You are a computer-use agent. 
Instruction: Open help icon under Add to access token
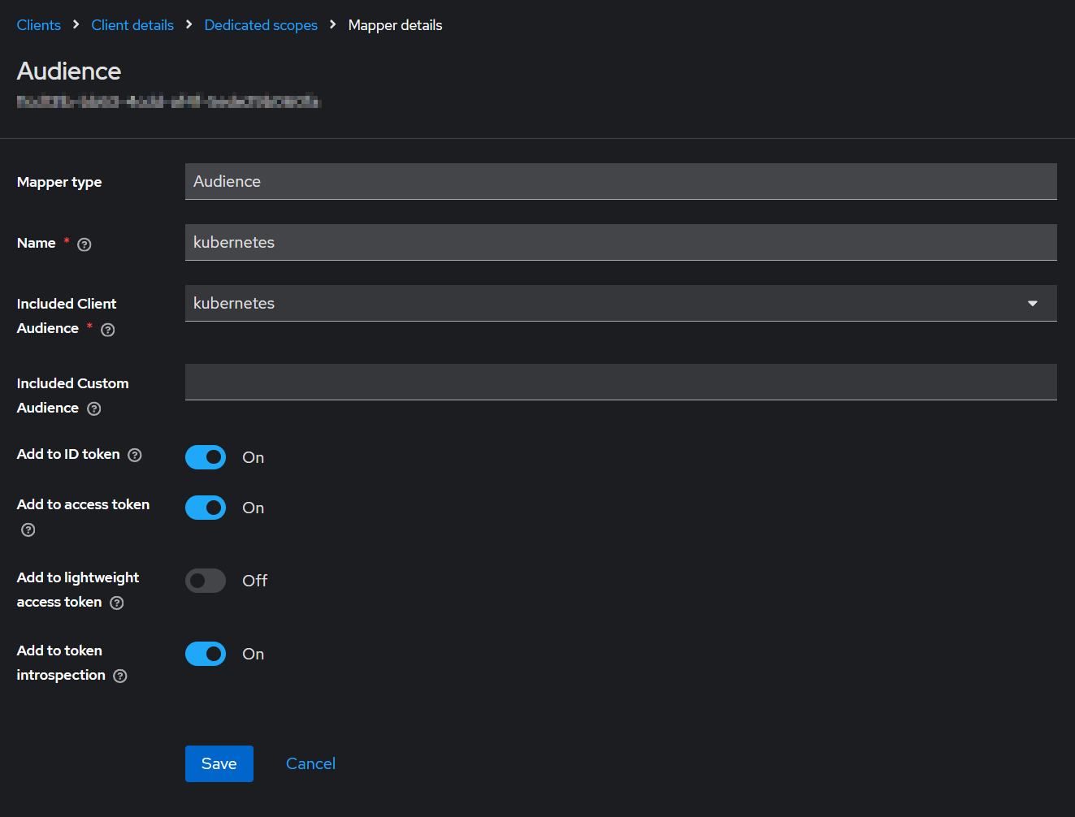tap(28, 530)
